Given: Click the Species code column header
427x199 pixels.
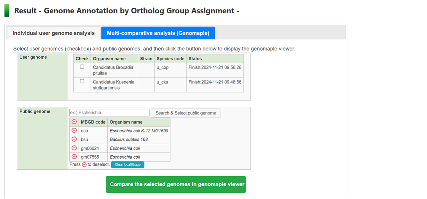Looking at the screenshot, I should (170, 59).
